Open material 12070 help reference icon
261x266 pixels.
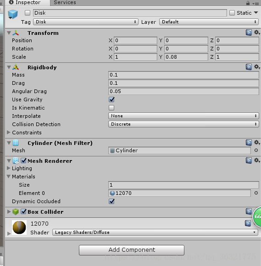[x=248, y=223]
